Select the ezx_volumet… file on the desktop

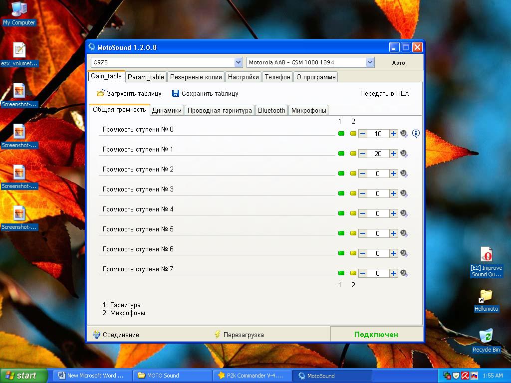coord(19,54)
